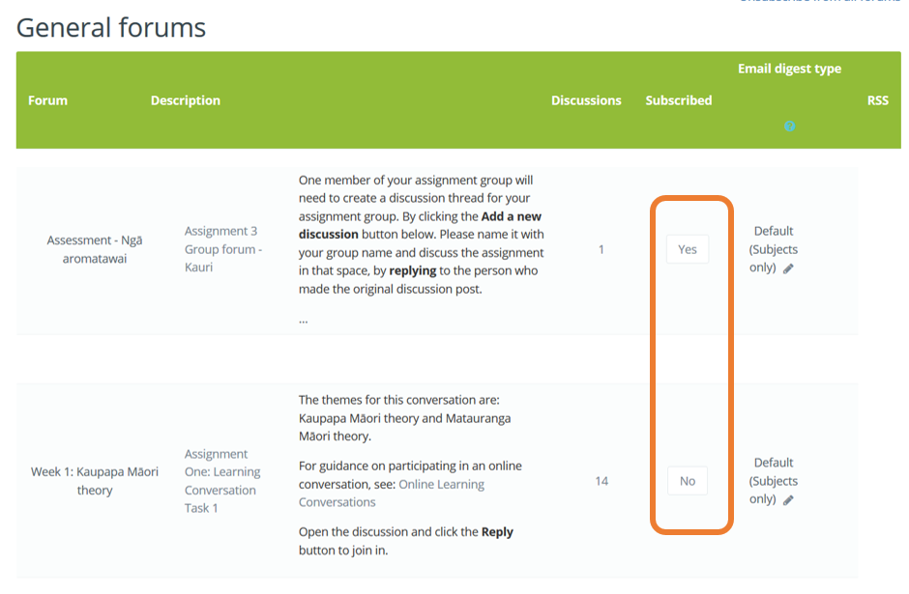Click the discussion count 14
Viewport: 909px width, 594px height.
601,481
